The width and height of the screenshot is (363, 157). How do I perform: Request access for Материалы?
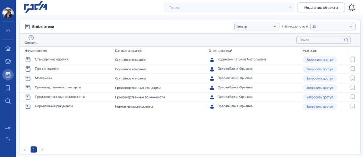click(x=320, y=78)
